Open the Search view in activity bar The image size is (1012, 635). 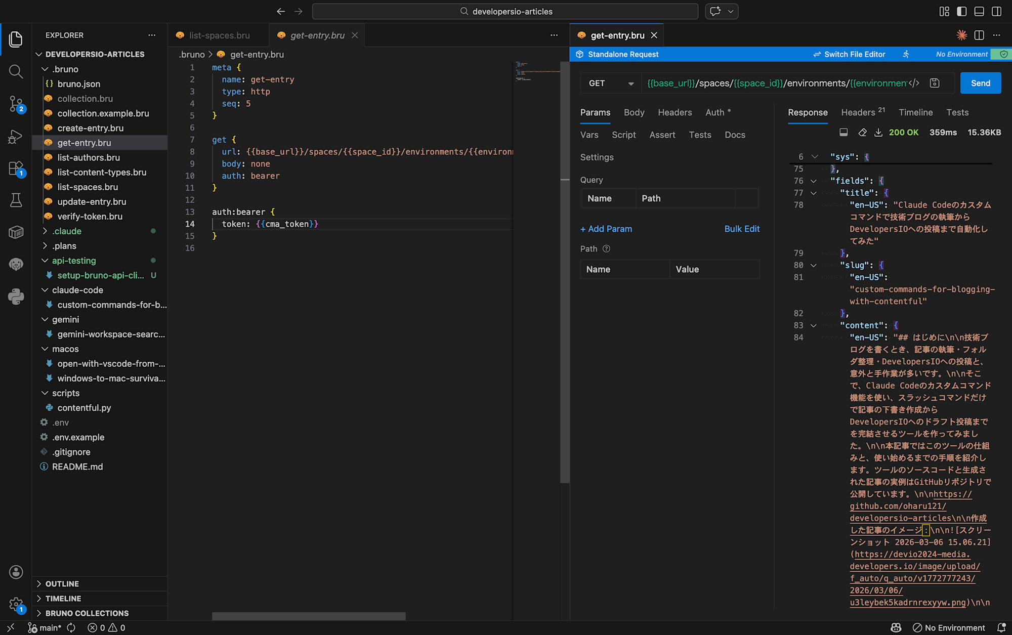16,71
